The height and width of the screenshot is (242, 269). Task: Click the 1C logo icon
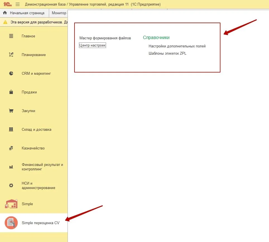[x=8, y=4]
